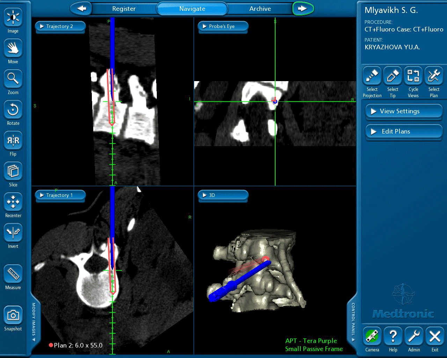Viewport: 447px width, 358px height.
Task: Select the Measure ruler tool
Action: (x=13, y=274)
